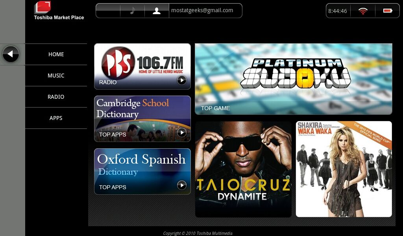
Task: Click the back arrow button
Action: click(x=11, y=54)
